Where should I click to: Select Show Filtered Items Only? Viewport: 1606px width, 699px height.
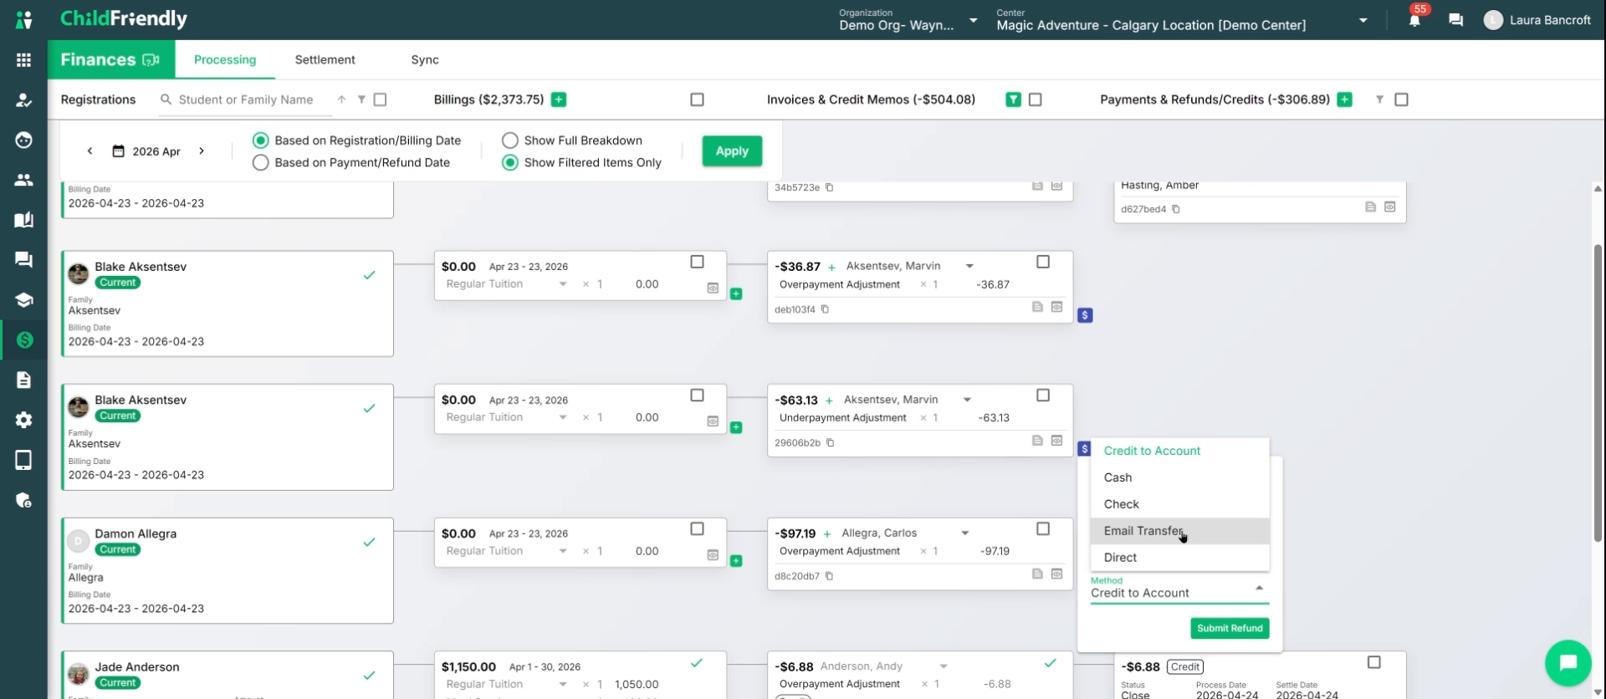pyautogui.click(x=510, y=162)
